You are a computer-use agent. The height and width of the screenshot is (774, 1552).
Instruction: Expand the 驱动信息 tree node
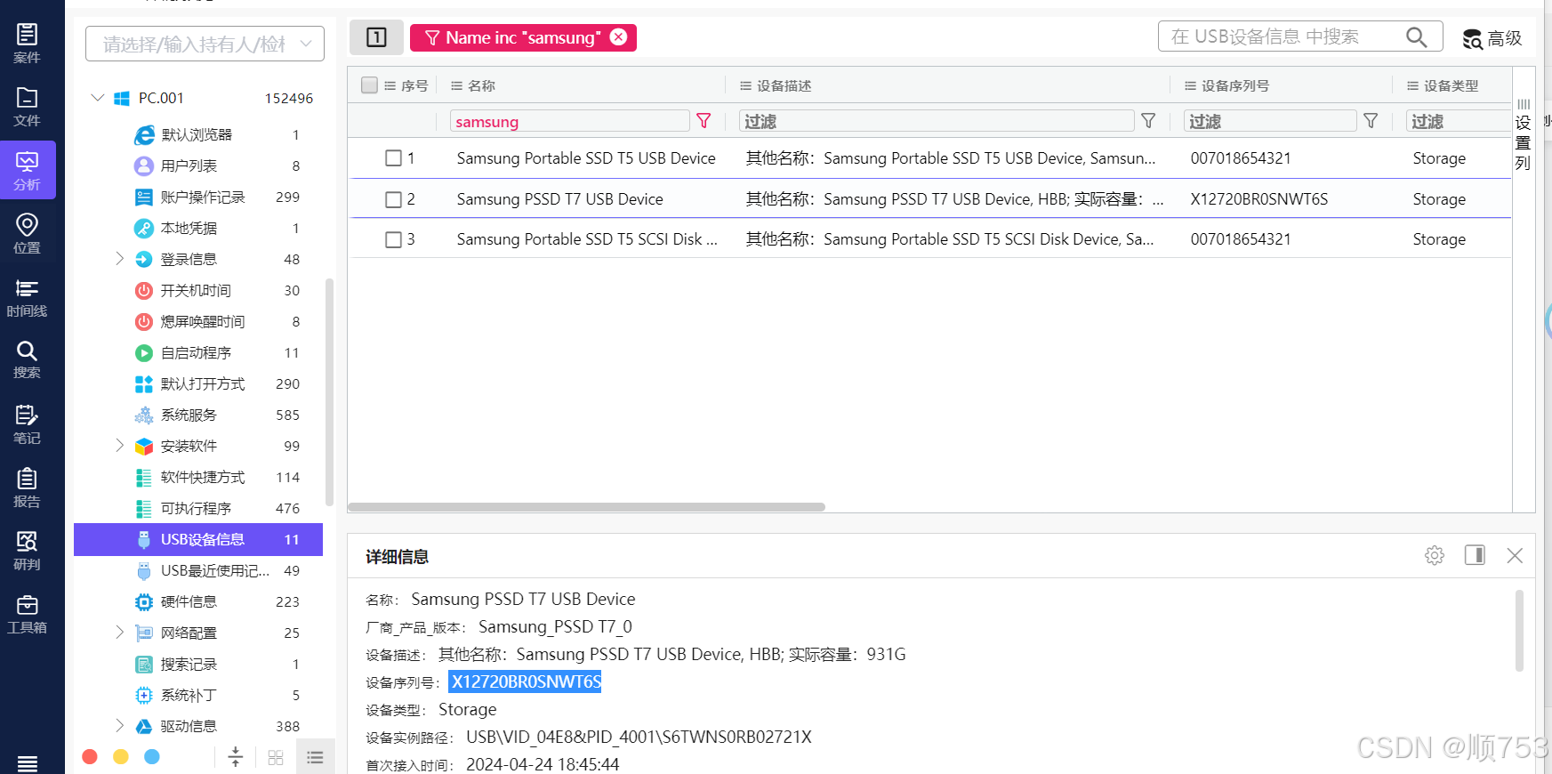pos(120,726)
